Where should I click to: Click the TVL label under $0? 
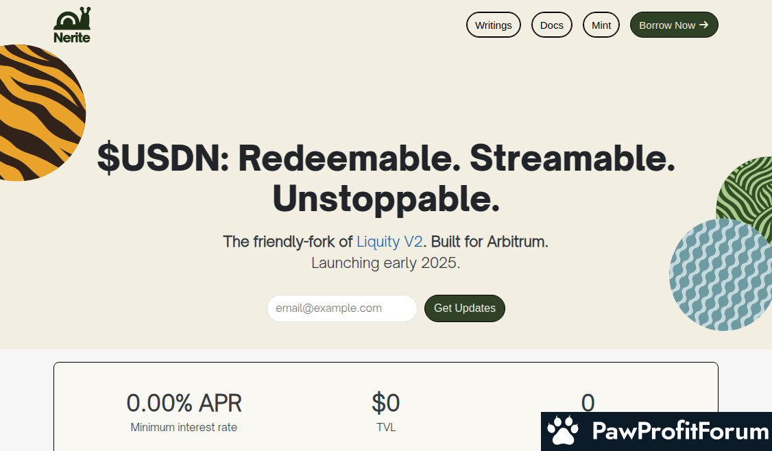pyautogui.click(x=386, y=427)
